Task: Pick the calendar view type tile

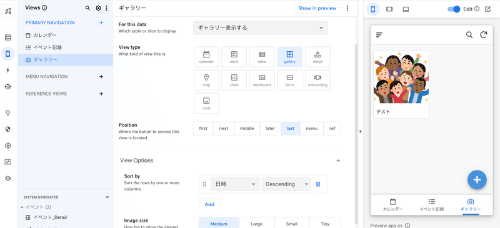Action: click(x=206, y=57)
